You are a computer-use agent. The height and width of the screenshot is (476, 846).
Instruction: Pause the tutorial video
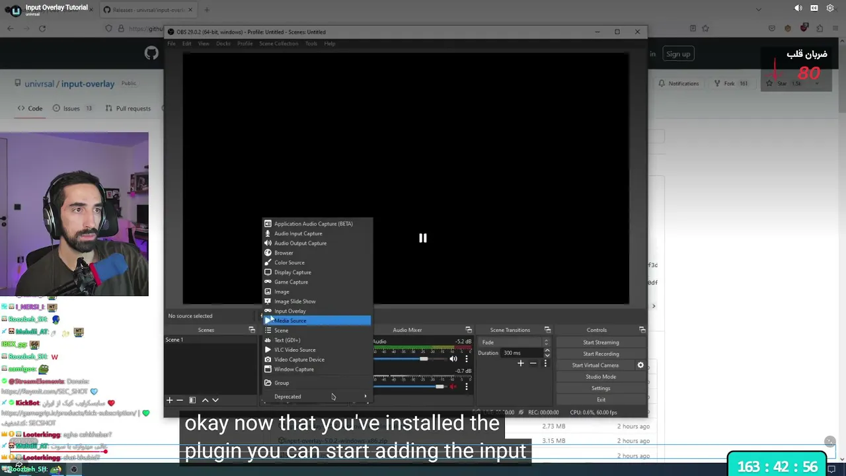(x=423, y=238)
